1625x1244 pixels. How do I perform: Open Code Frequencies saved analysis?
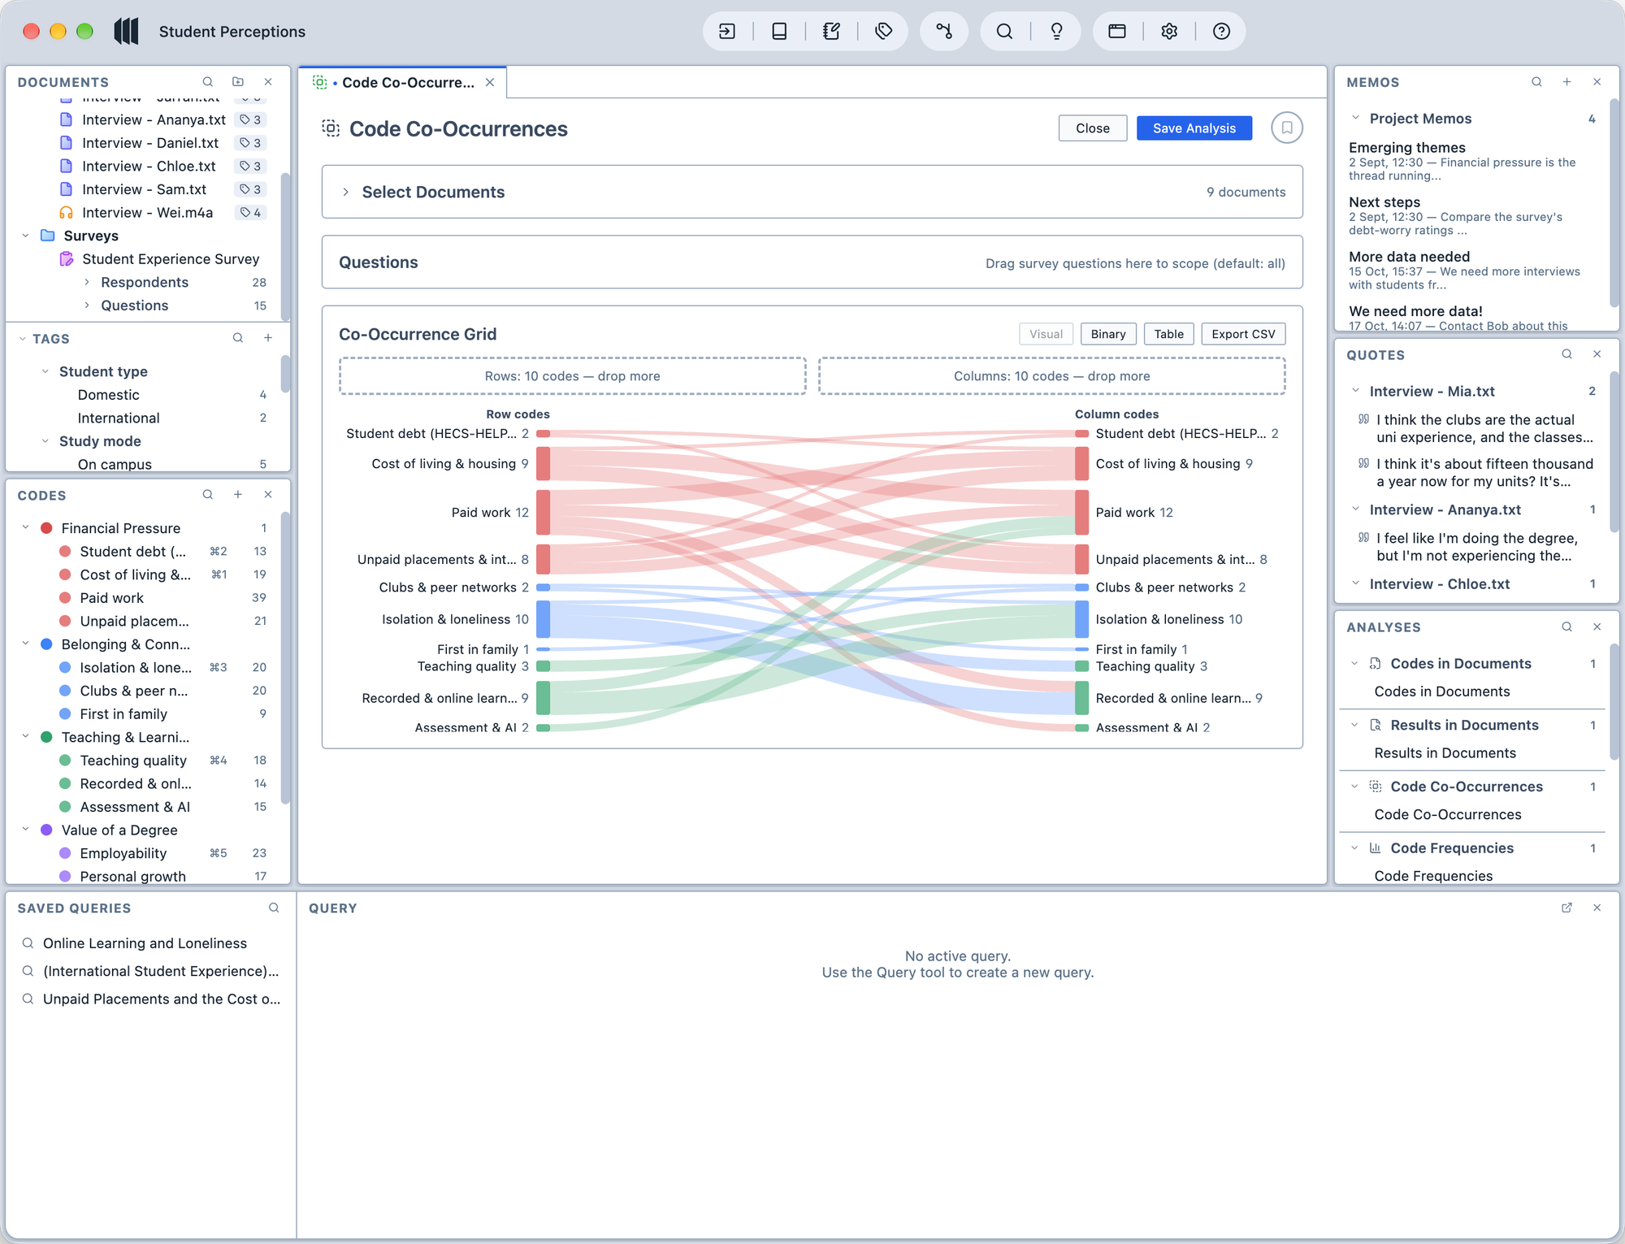click(1433, 876)
